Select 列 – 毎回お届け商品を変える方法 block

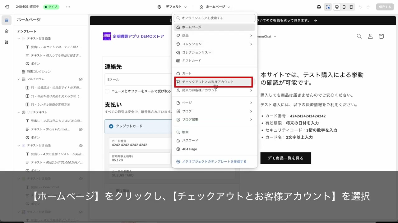click(x=53, y=96)
